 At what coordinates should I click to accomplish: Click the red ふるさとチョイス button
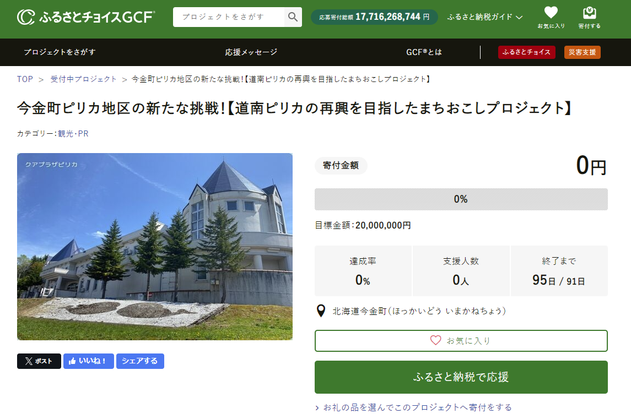(x=526, y=52)
